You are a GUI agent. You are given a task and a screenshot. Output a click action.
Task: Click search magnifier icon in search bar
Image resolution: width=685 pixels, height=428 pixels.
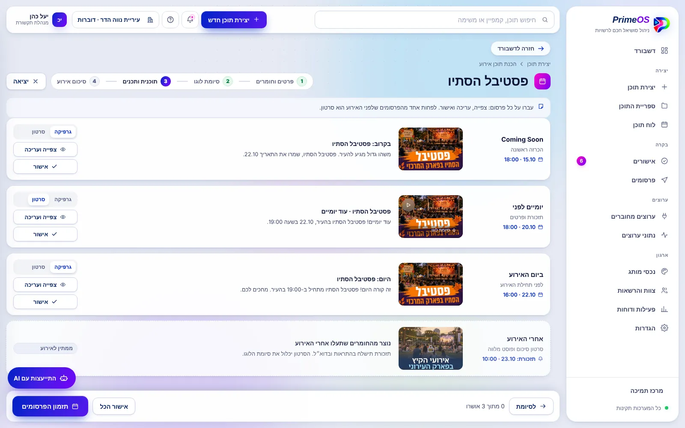click(x=545, y=20)
